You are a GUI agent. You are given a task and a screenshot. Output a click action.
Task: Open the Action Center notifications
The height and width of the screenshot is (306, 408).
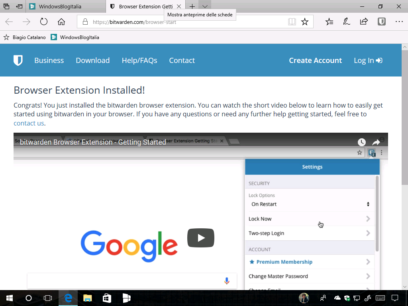pyautogui.click(x=395, y=298)
